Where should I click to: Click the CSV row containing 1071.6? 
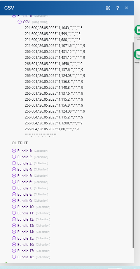55,46
